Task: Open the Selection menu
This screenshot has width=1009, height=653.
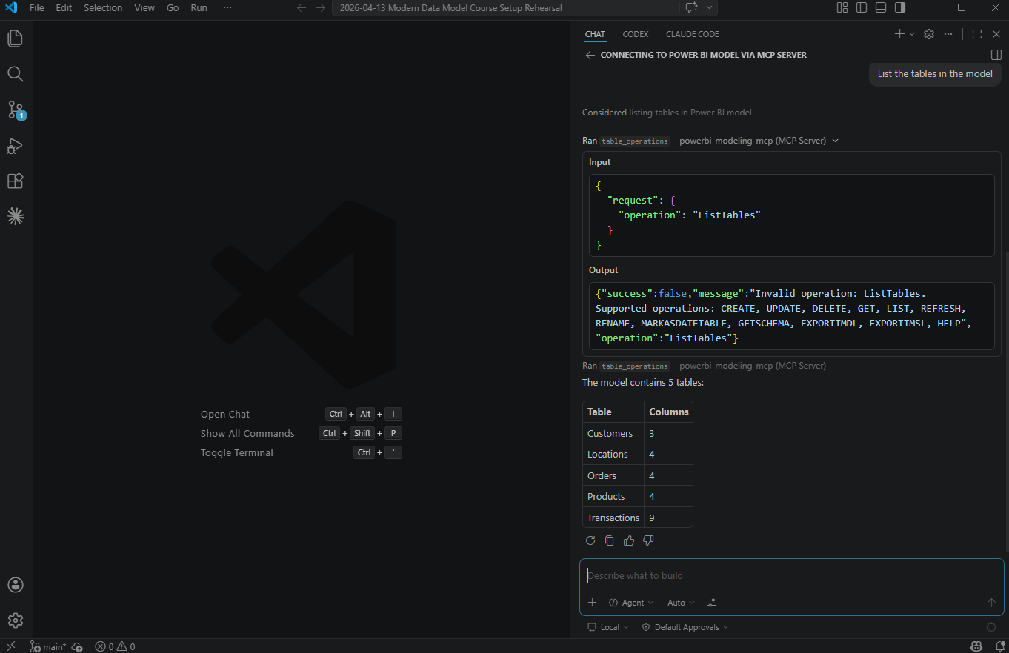Action: coord(103,8)
